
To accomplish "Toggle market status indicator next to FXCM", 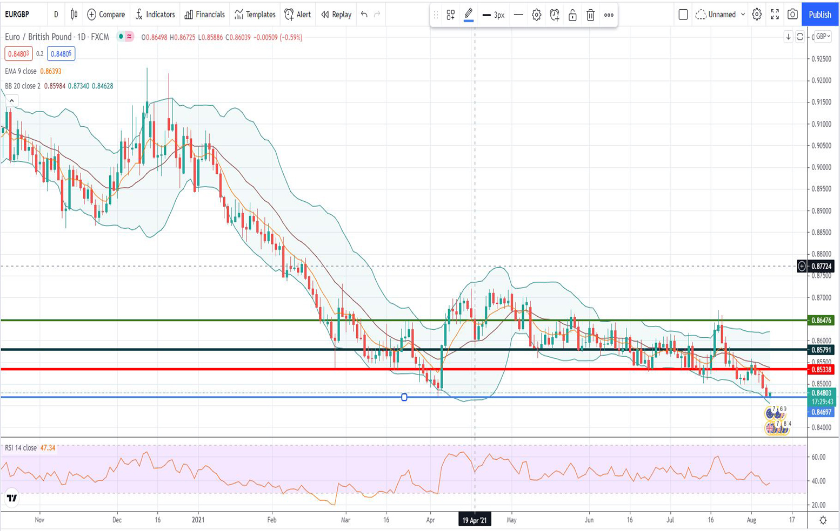I will pyautogui.click(x=121, y=37).
